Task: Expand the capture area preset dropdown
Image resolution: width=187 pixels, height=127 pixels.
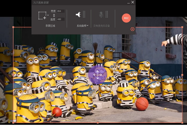Action: tap(48, 15)
